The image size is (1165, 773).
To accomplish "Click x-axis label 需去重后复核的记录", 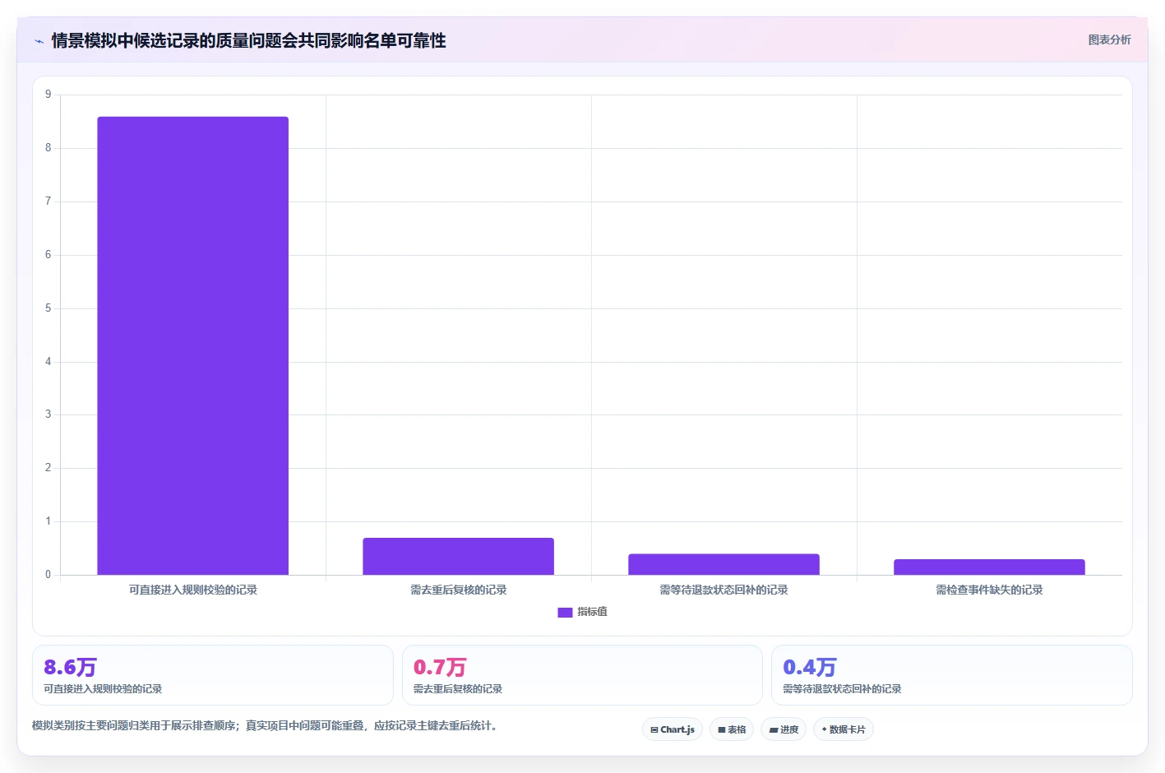I will [x=459, y=590].
